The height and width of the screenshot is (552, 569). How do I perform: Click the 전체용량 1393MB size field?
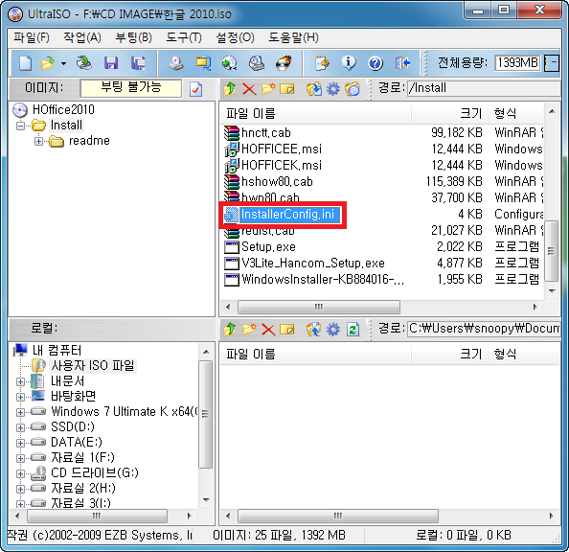[517, 63]
